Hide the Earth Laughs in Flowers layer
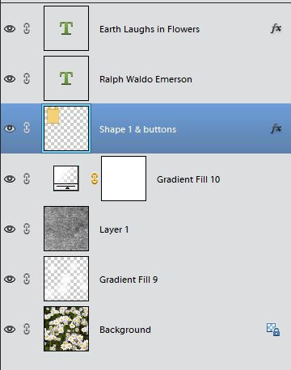The height and width of the screenshot is (370, 291). click(x=10, y=28)
